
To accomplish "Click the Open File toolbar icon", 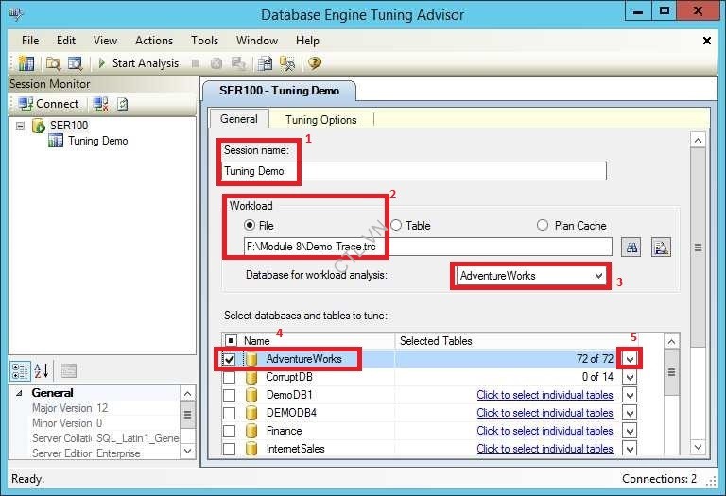I will (53, 63).
